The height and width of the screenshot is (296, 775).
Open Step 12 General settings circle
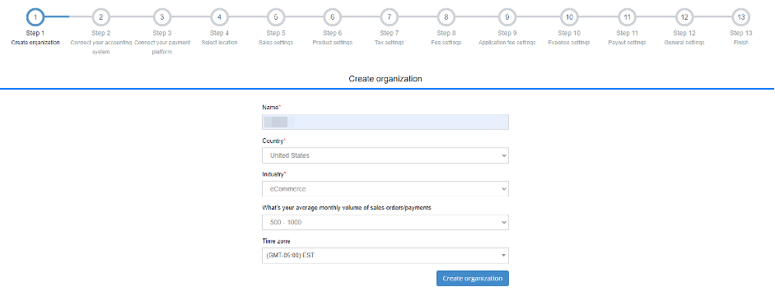click(684, 17)
